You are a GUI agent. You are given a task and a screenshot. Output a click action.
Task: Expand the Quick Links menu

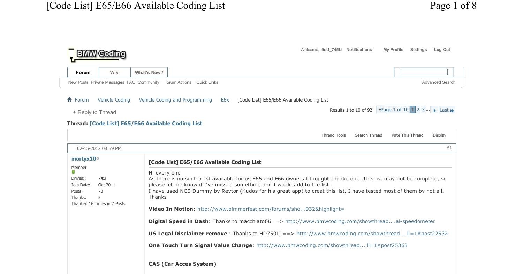(x=207, y=82)
